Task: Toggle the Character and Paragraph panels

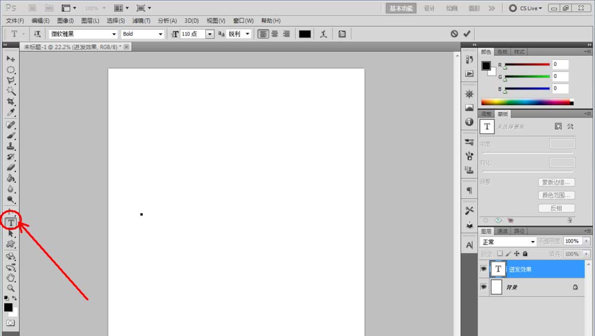Action: (x=342, y=34)
